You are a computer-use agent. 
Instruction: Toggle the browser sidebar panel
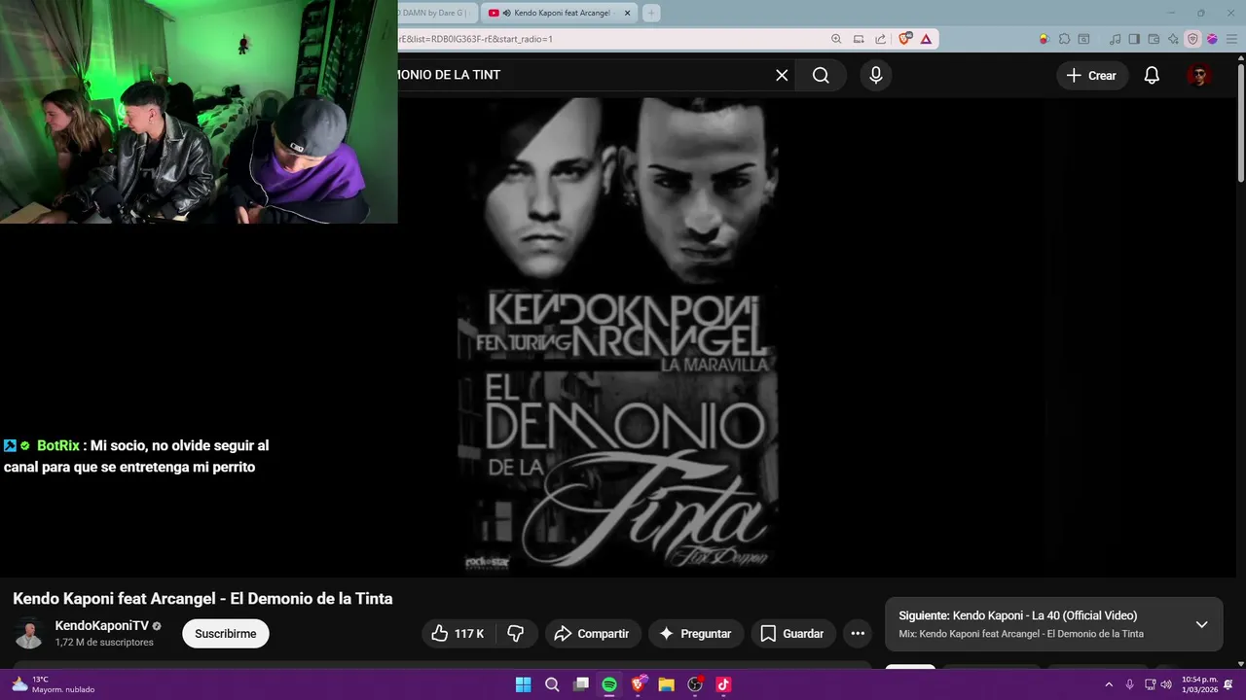[x=1133, y=39]
